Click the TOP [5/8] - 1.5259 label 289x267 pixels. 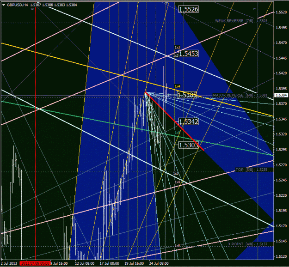click(x=252, y=170)
